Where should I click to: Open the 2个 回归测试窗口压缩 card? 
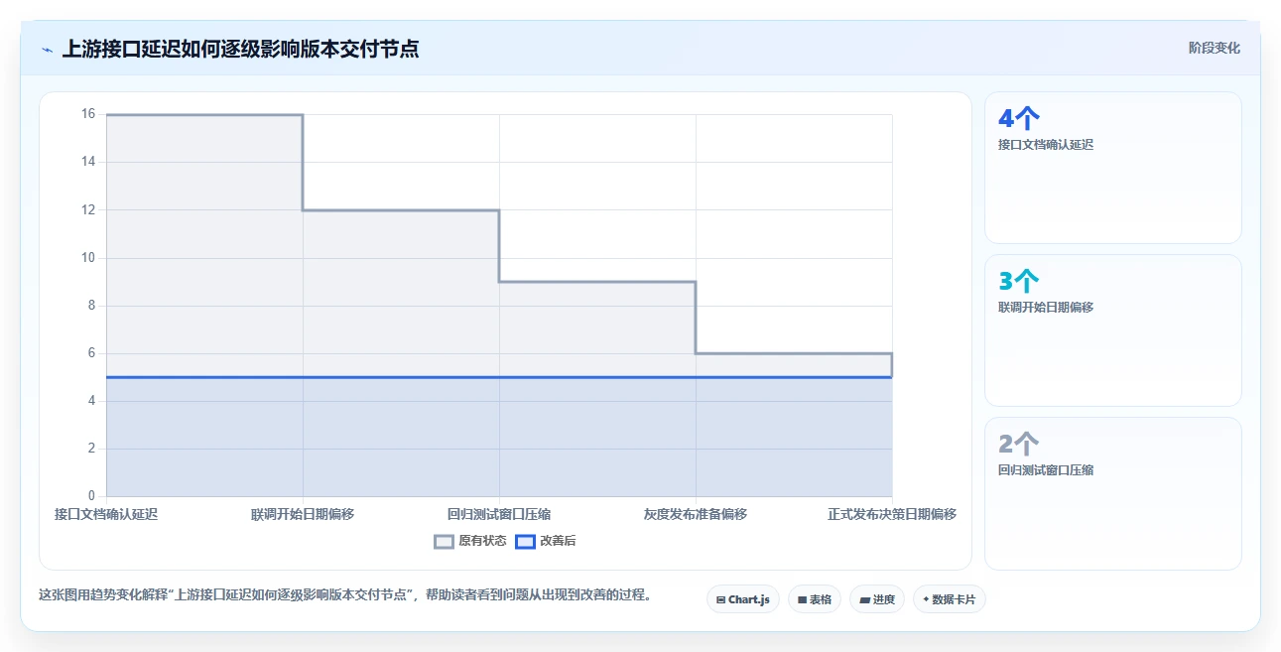(x=1112, y=493)
